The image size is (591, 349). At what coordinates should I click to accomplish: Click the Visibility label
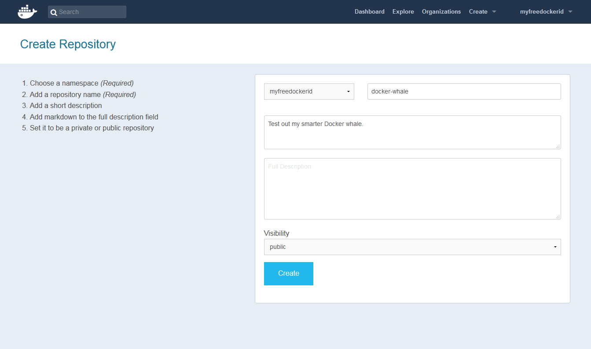[277, 233]
